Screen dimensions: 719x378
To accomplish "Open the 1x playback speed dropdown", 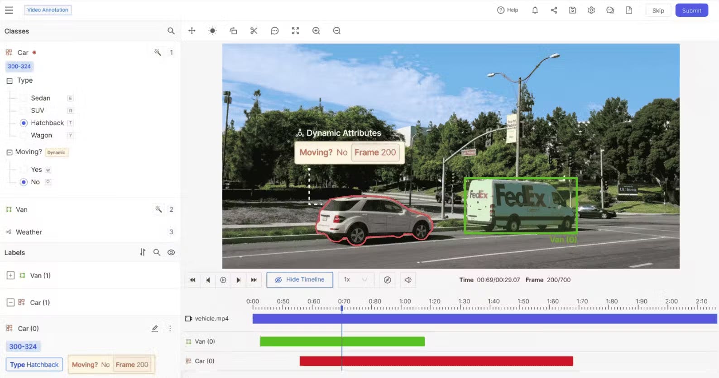I will (355, 280).
